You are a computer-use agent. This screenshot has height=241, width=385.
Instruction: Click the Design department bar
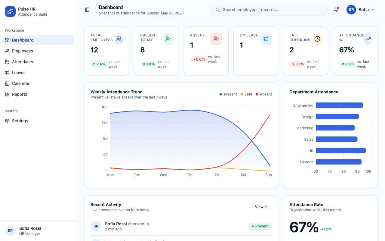coord(337,117)
